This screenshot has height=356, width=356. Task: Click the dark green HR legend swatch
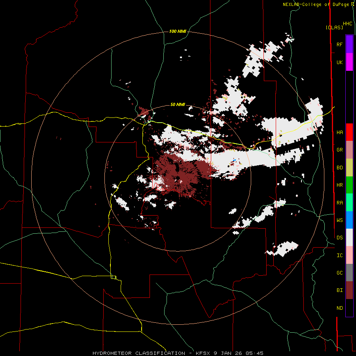tap(349, 185)
